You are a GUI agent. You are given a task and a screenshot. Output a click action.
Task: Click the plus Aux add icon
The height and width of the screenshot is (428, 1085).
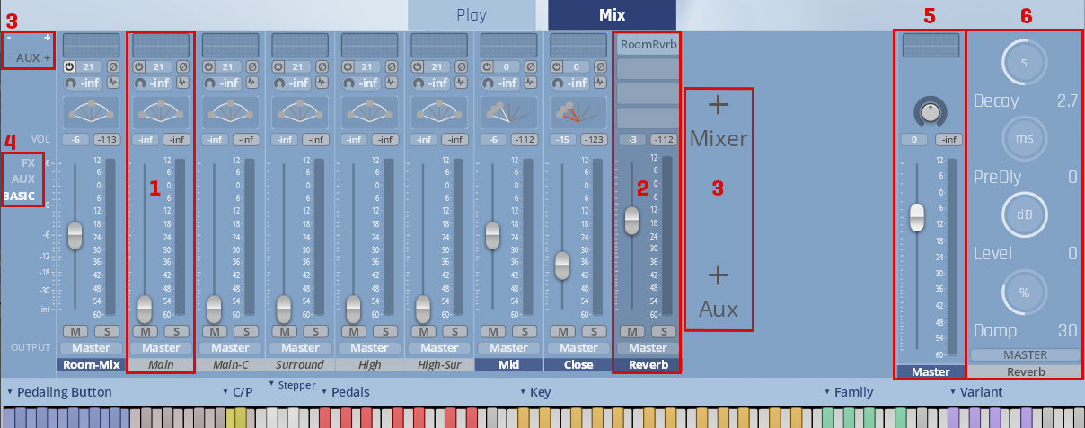tap(718, 275)
